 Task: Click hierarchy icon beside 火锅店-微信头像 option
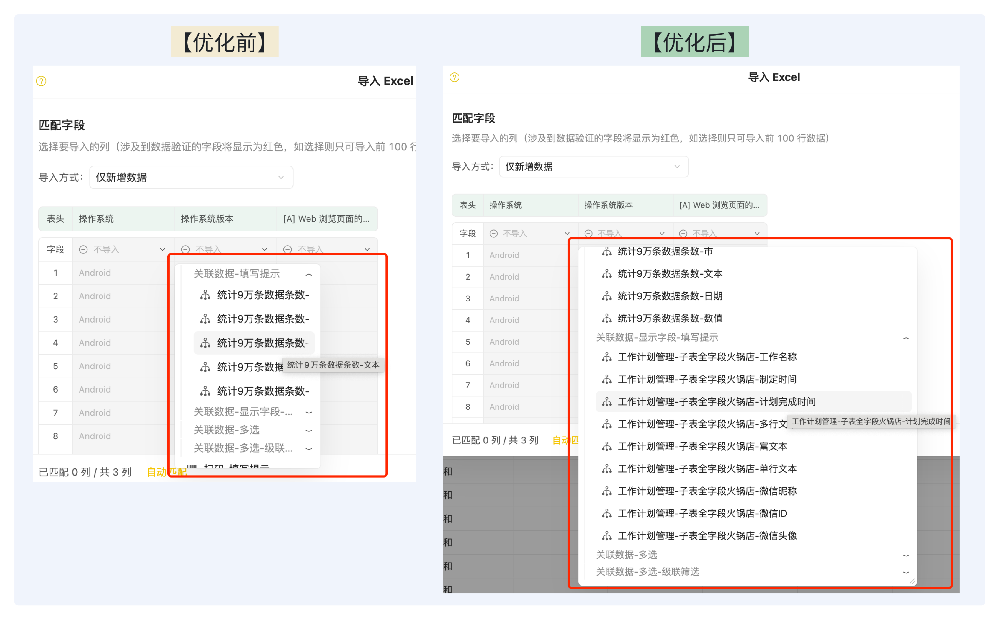click(607, 536)
